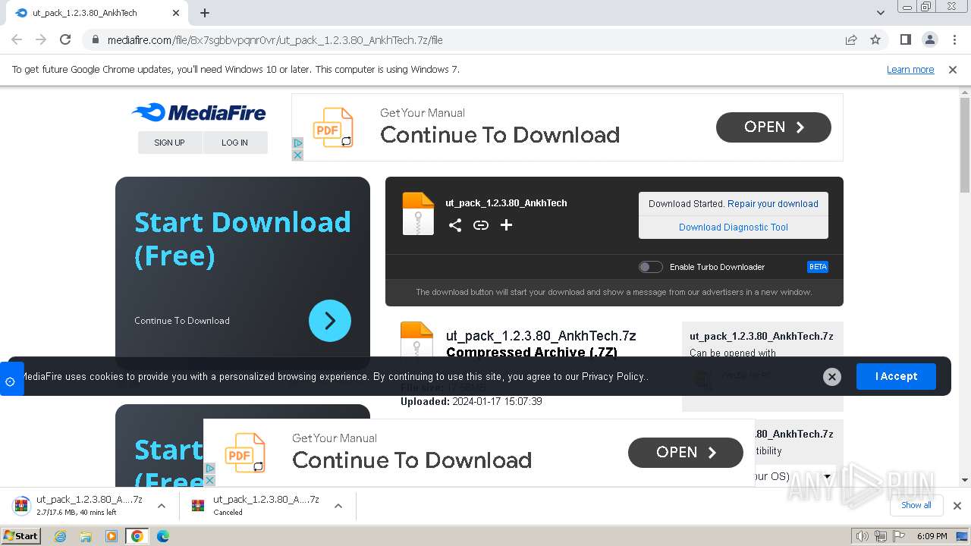Click the copy link icon
971x546 pixels.
coord(480,225)
